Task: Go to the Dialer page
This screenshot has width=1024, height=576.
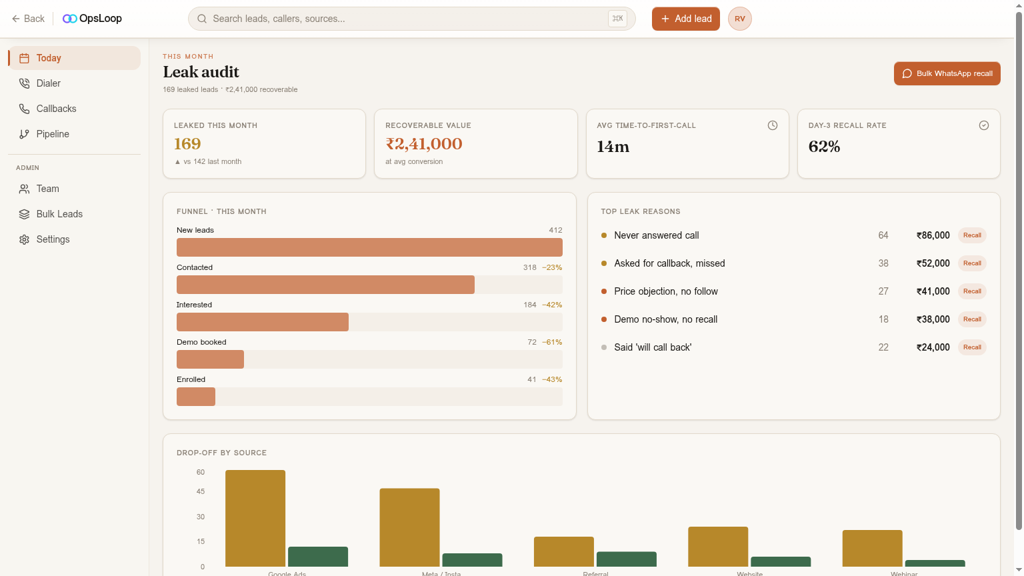Action: 75,83
